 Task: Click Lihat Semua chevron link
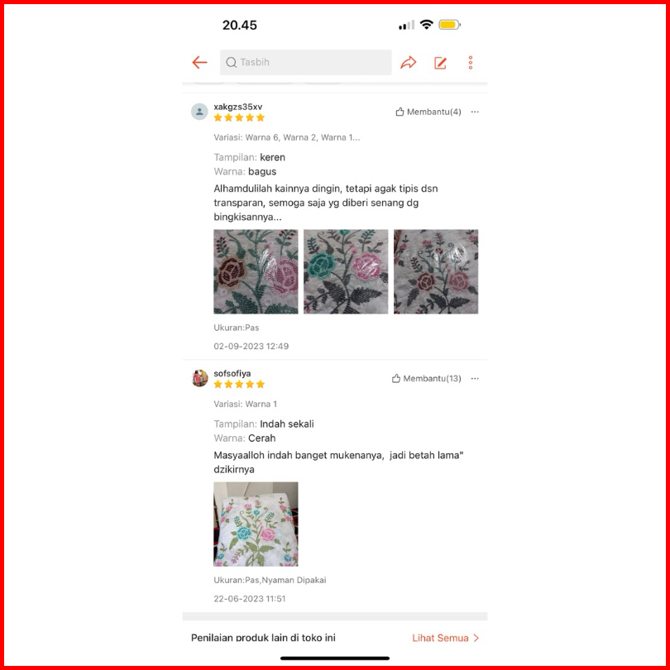pyautogui.click(x=445, y=638)
